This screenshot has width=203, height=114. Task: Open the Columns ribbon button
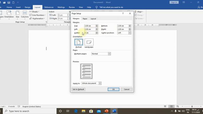click(x=25, y=15)
